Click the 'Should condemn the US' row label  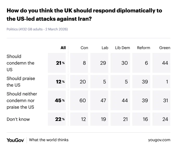20,63
